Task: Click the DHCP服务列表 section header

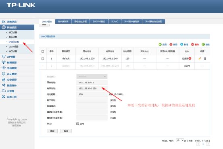Action: 124,36
